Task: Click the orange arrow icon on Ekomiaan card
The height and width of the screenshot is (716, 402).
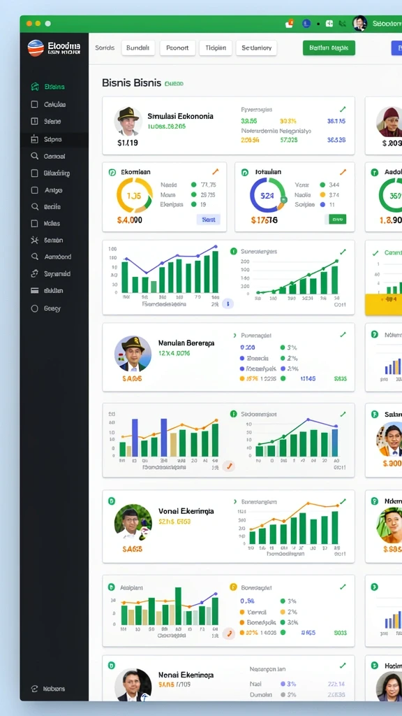Action: coord(215,172)
